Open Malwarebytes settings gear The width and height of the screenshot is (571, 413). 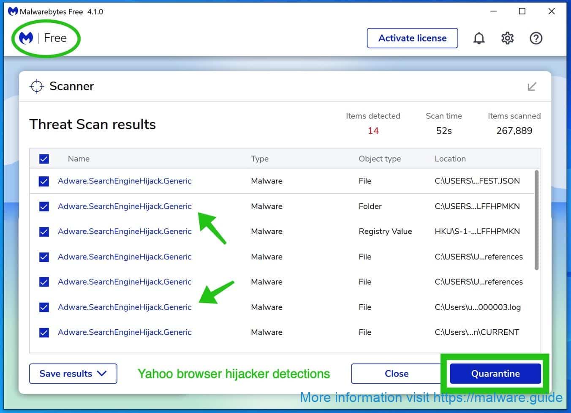[x=507, y=38]
